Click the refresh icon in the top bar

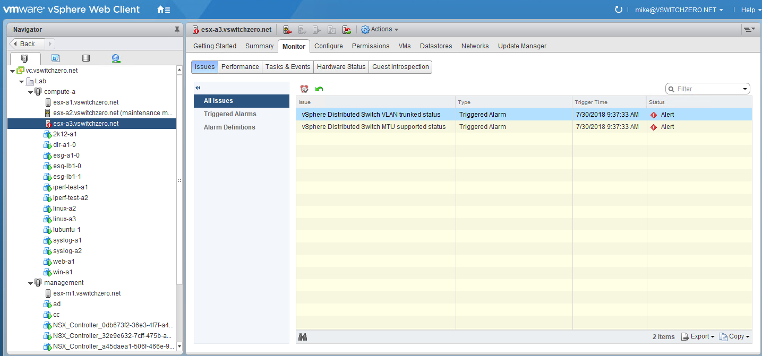[x=618, y=10]
